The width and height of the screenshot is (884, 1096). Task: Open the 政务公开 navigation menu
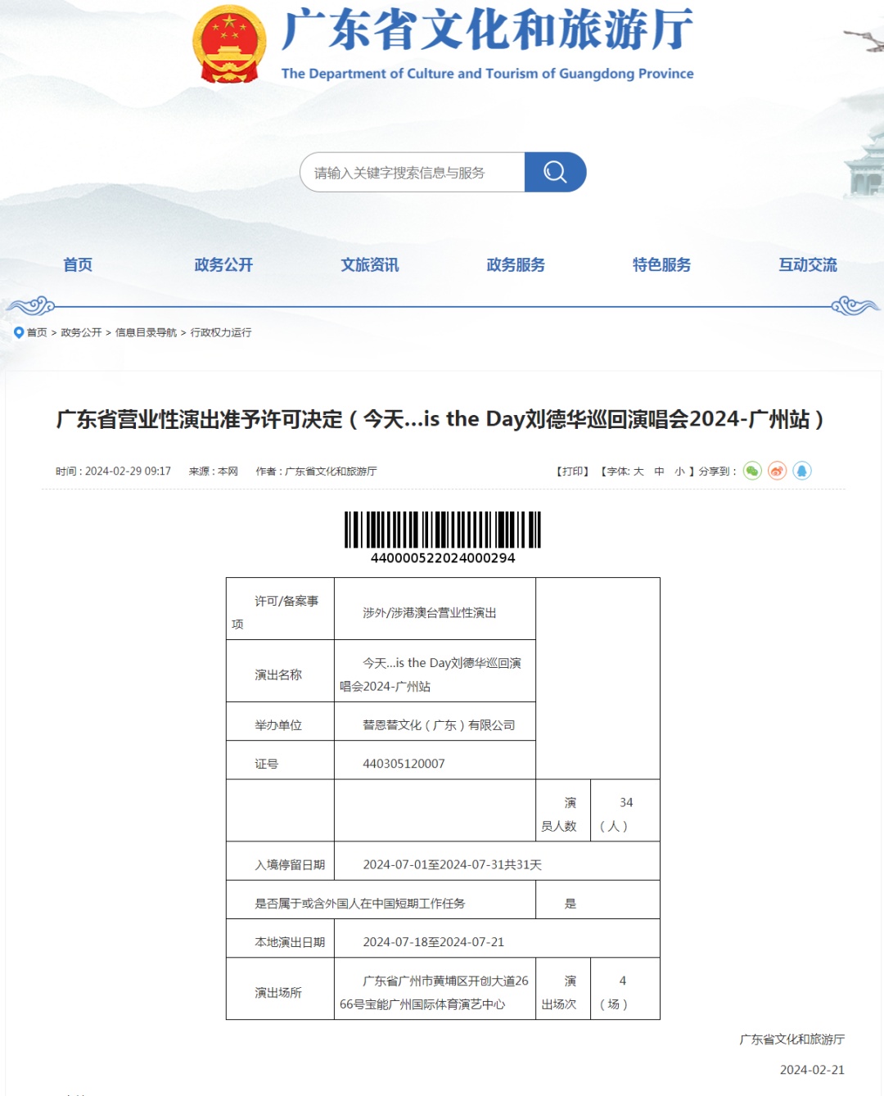coord(223,264)
